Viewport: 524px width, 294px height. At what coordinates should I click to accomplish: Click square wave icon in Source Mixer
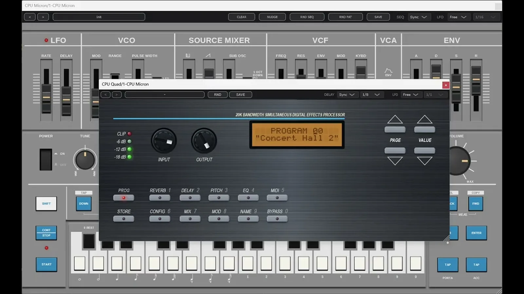[188, 56]
